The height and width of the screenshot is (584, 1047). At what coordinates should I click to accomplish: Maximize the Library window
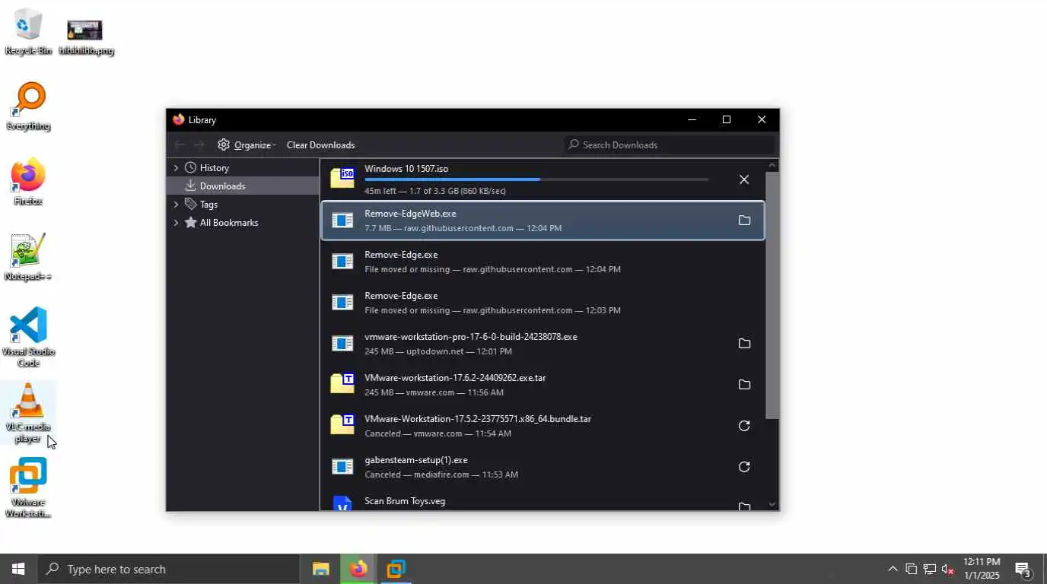coord(727,119)
